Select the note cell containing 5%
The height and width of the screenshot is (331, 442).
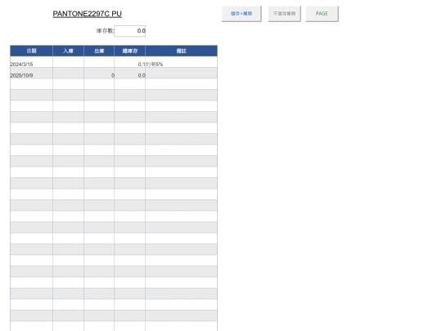[181, 62]
